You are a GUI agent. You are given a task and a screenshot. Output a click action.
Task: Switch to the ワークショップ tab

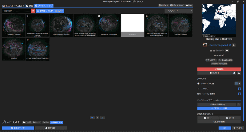(44, 6)
